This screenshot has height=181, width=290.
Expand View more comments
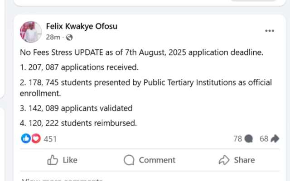point(63,179)
